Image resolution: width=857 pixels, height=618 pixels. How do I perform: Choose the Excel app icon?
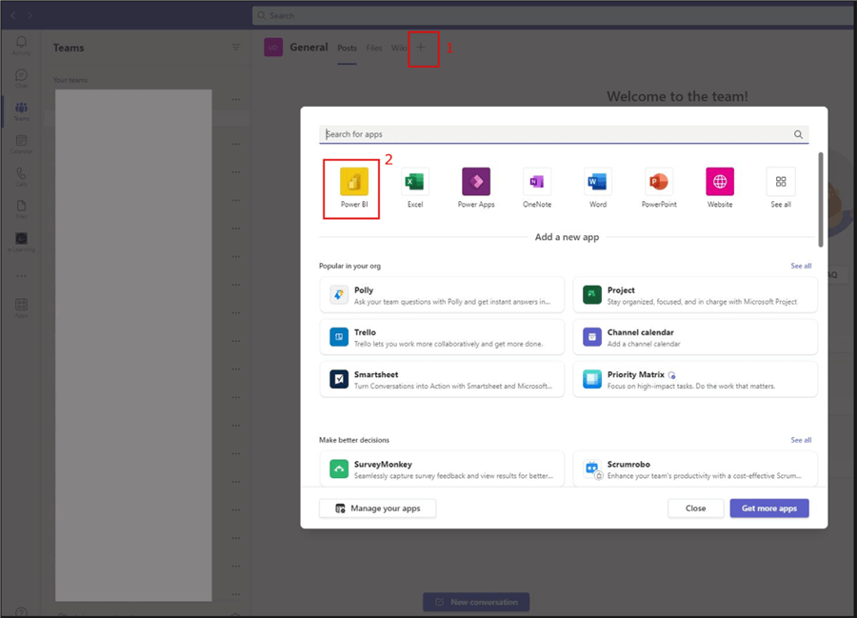415,182
